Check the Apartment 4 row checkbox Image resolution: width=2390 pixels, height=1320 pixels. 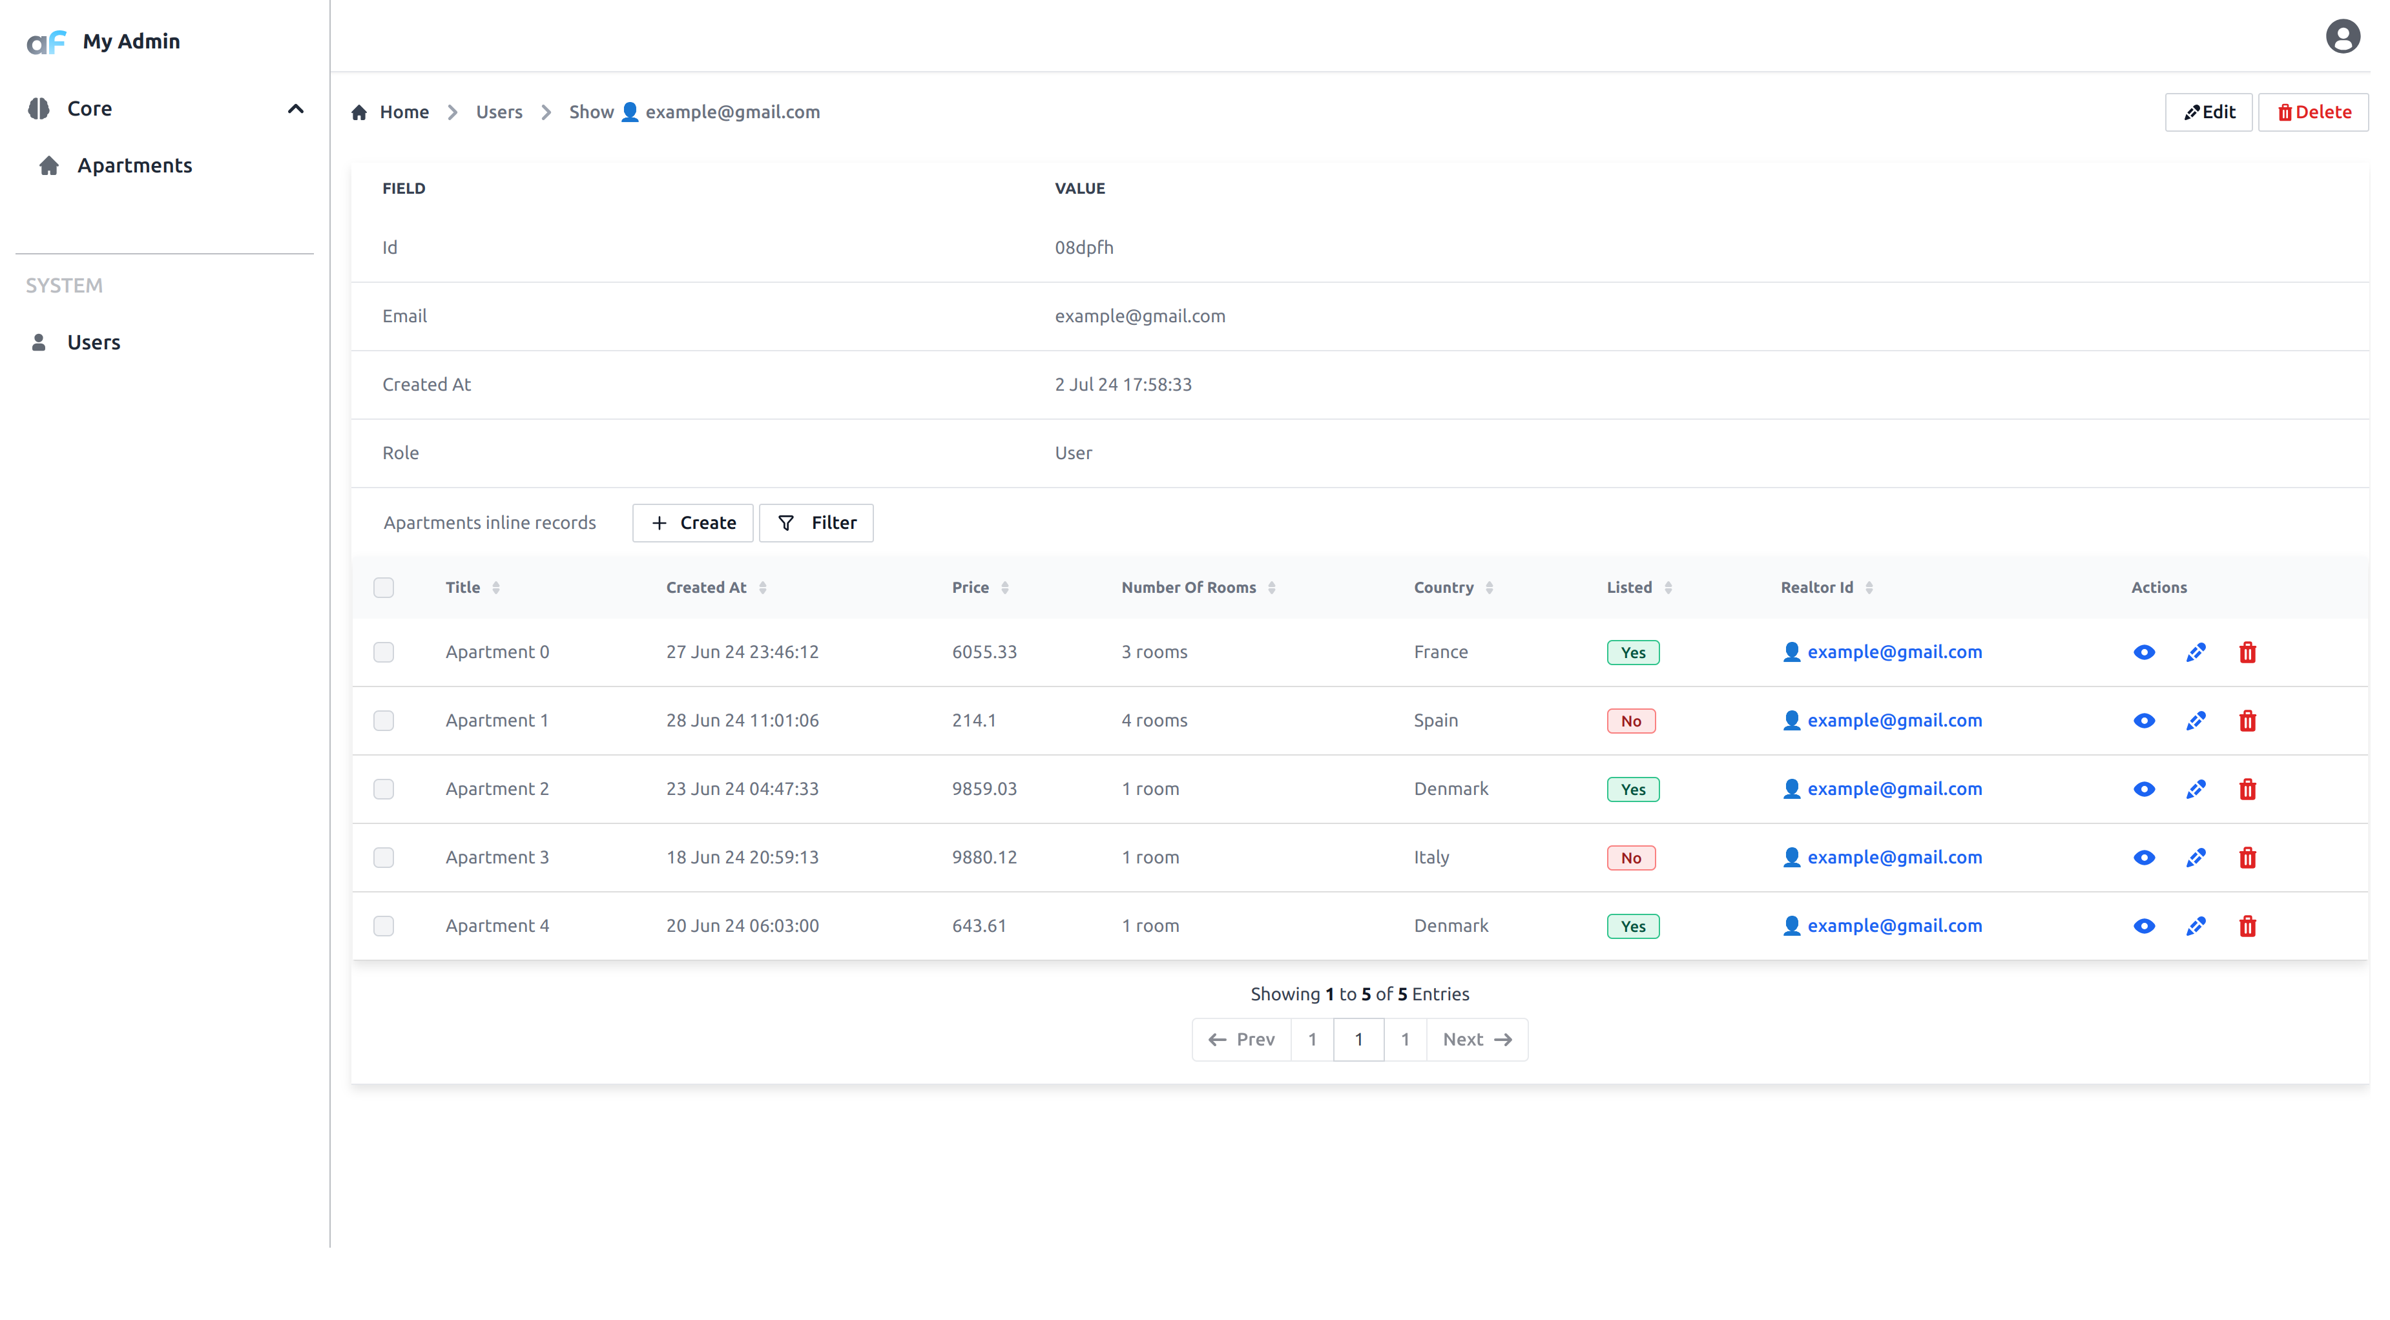(383, 926)
